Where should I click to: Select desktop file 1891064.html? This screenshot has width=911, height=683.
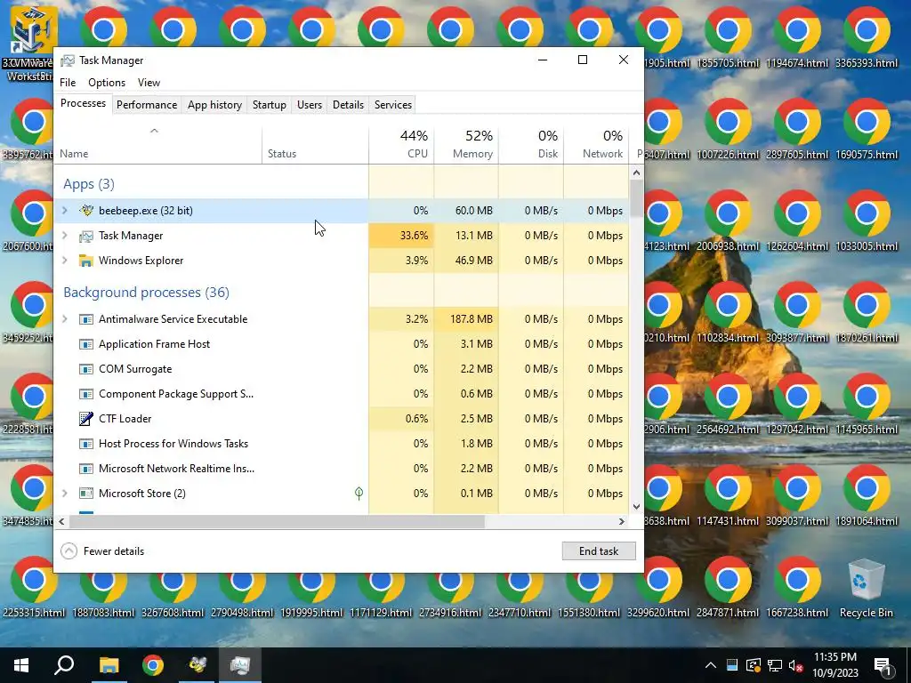[x=867, y=496]
